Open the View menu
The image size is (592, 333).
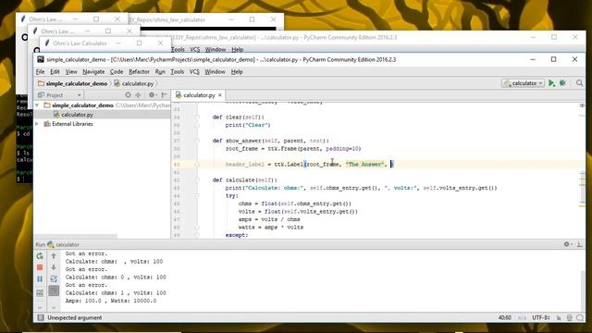[x=71, y=72]
